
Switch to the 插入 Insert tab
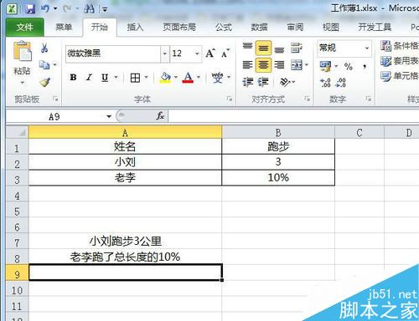135,27
